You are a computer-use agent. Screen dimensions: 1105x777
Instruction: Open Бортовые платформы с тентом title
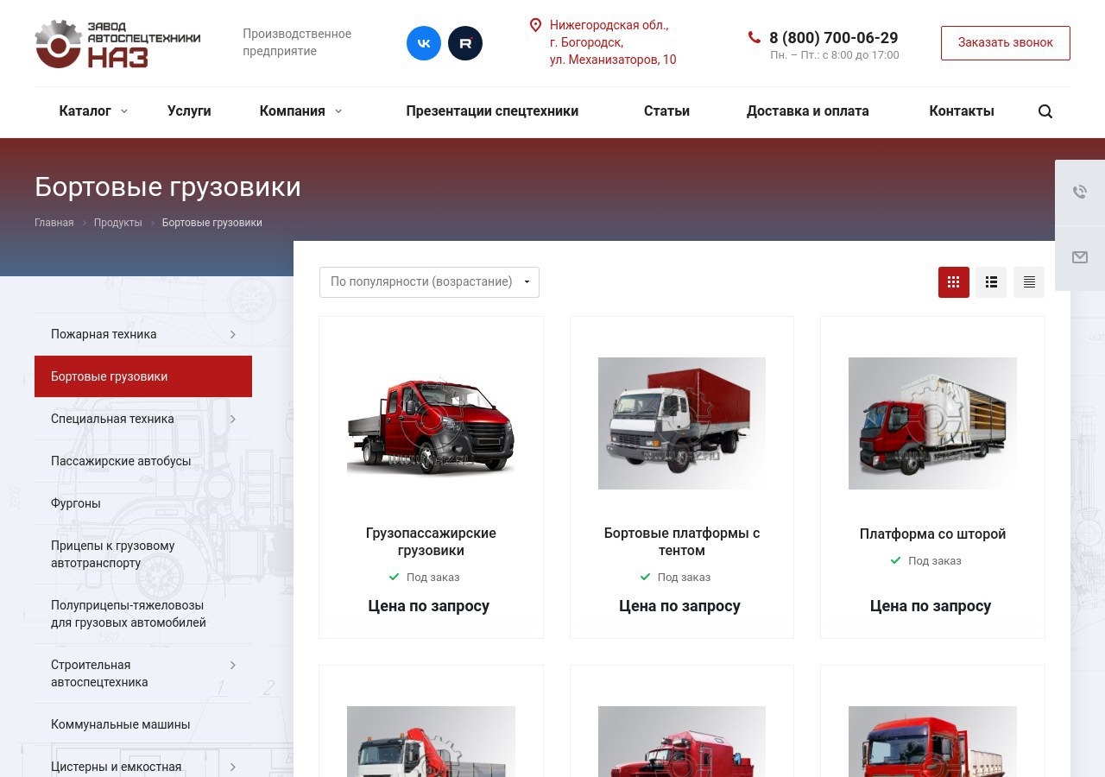click(x=682, y=542)
